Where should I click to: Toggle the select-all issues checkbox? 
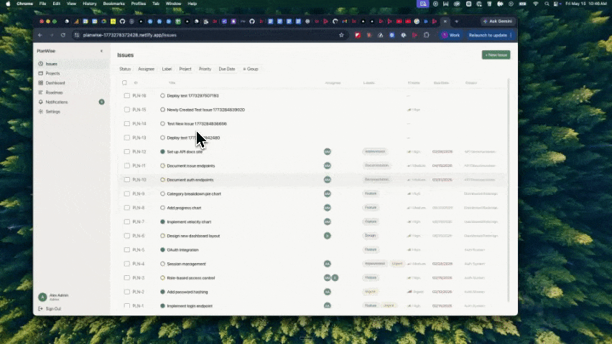[x=124, y=82]
